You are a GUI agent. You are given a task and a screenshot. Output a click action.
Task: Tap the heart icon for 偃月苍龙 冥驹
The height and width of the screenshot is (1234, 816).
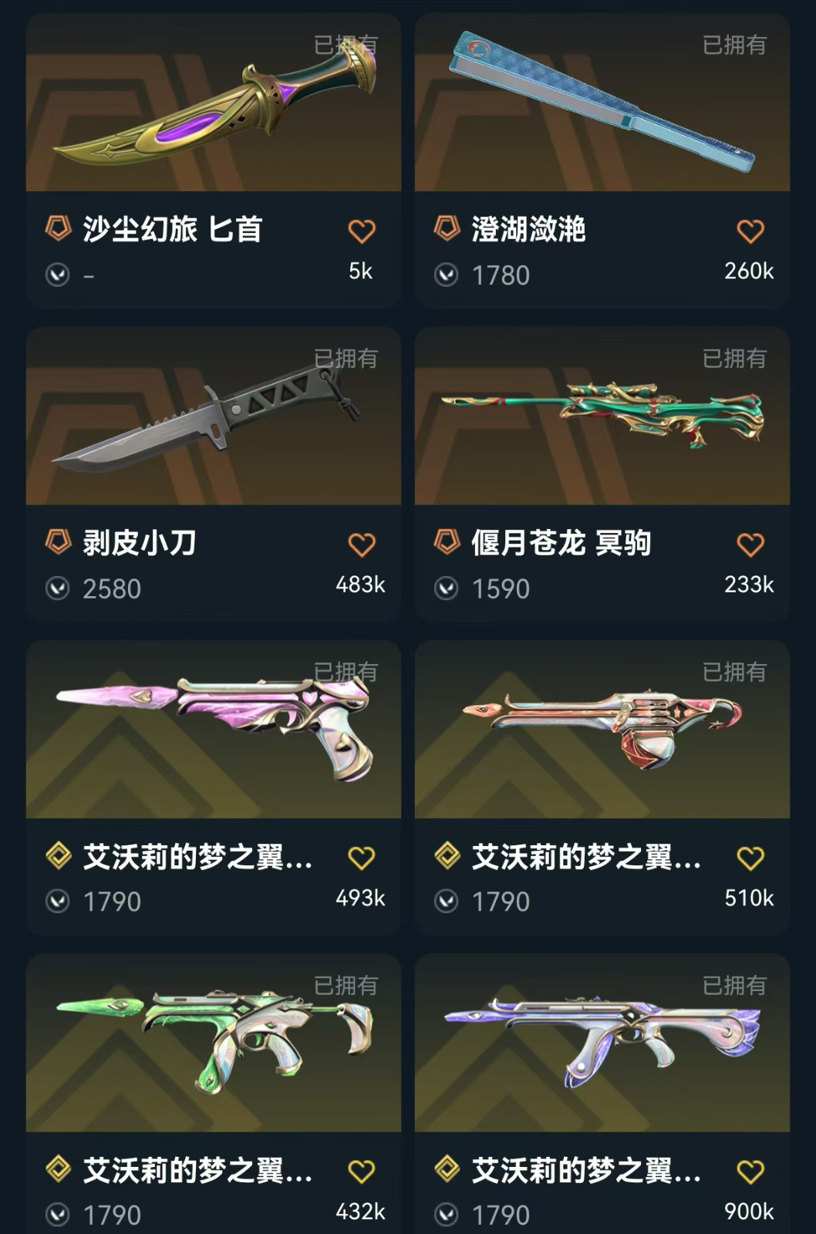pyautogui.click(x=750, y=545)
